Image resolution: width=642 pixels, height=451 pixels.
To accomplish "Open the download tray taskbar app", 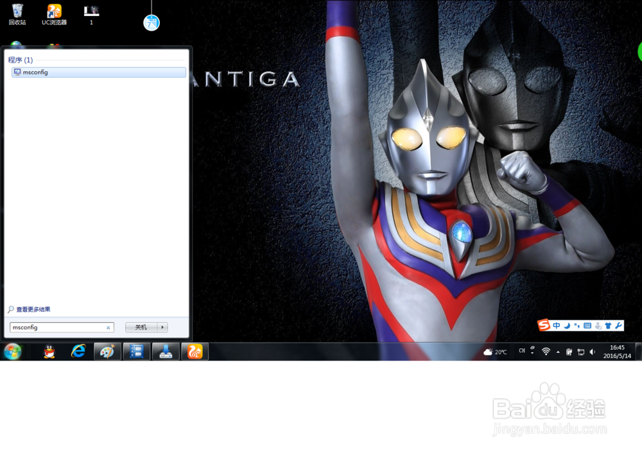I will tap(166, 352).
